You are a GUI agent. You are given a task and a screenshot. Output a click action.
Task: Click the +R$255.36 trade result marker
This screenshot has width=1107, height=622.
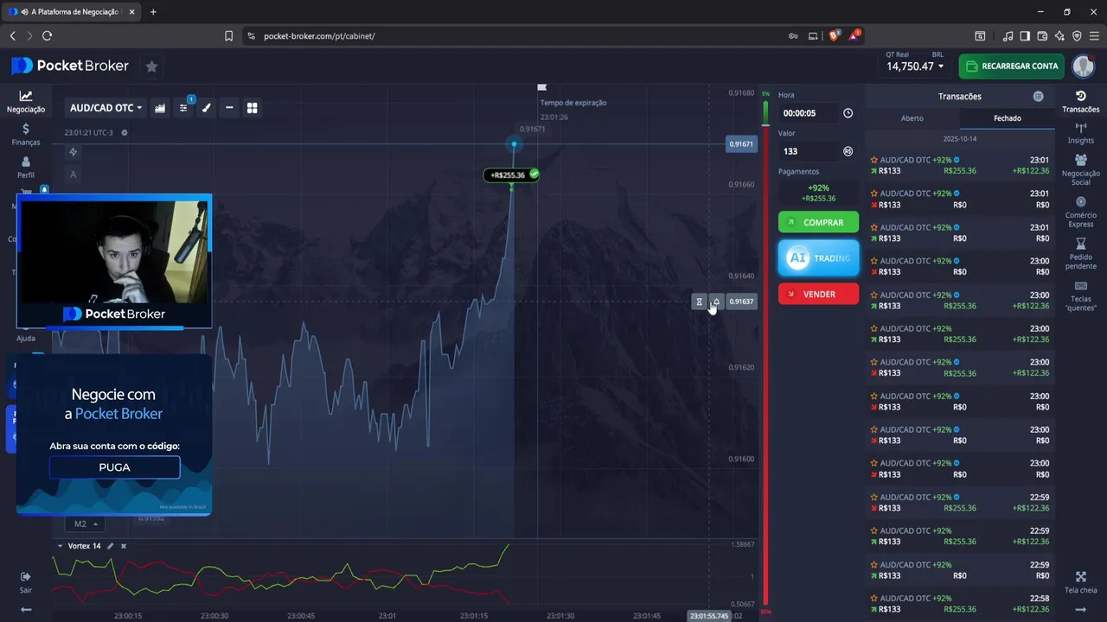pyautogui.click(x=511, y=175)
